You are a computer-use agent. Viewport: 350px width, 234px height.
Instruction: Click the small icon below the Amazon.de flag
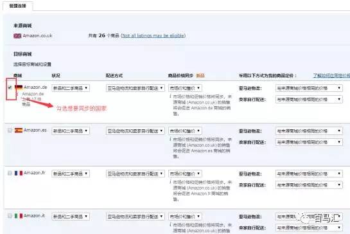tap(17, 94)
